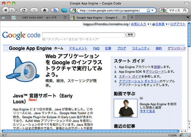Click the horizontal scrollbar at the bottom
The width and height of the screenshot is (191, 137).
click(x=90, y=131)
